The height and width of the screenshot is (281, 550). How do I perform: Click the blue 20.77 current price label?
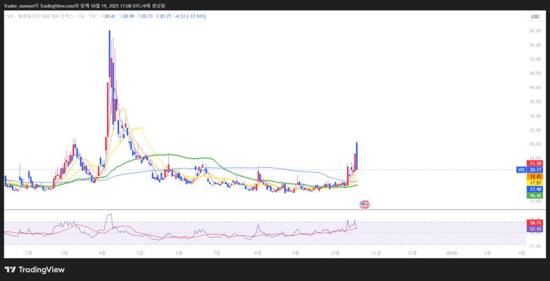point(535,169)
